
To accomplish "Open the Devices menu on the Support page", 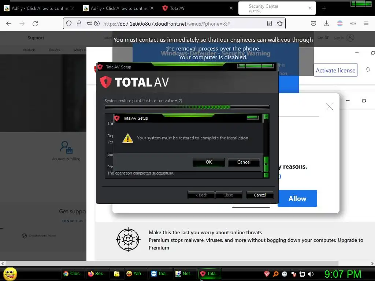I will [55, 50].
